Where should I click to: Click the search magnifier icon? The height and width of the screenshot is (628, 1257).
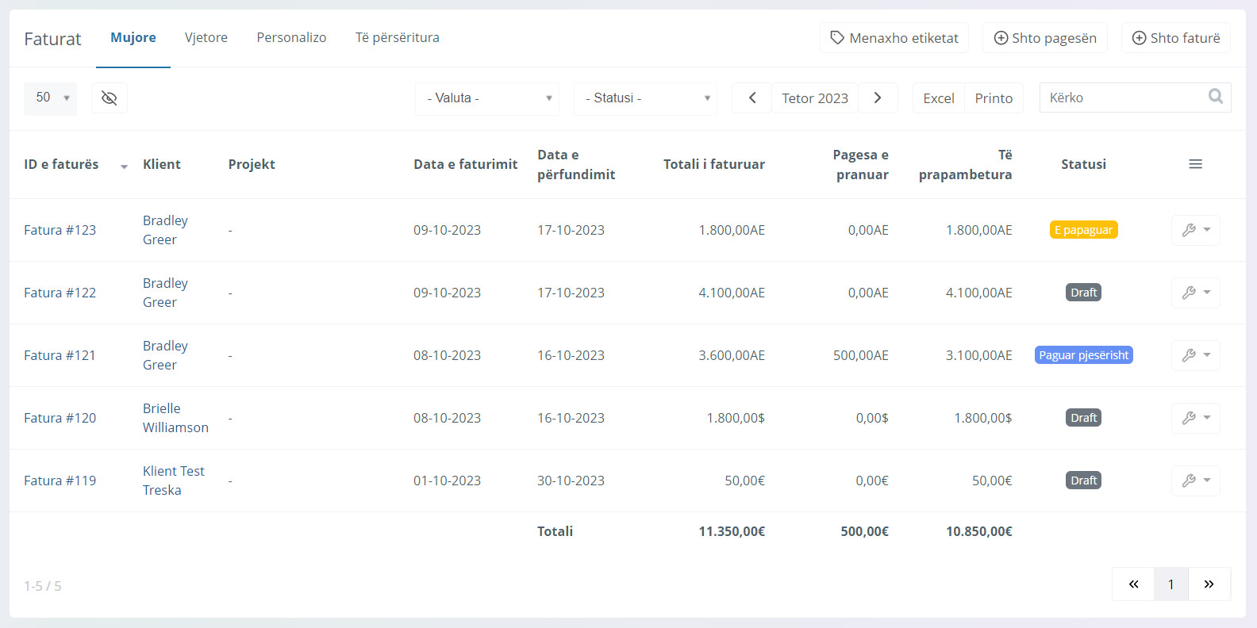tap(1215, 97)
